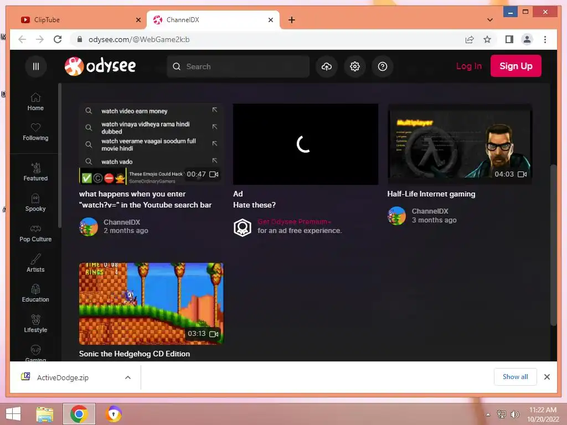Close the ClipTube tab
The width and height of the screenshot is (567, 425).
(138, 20)
